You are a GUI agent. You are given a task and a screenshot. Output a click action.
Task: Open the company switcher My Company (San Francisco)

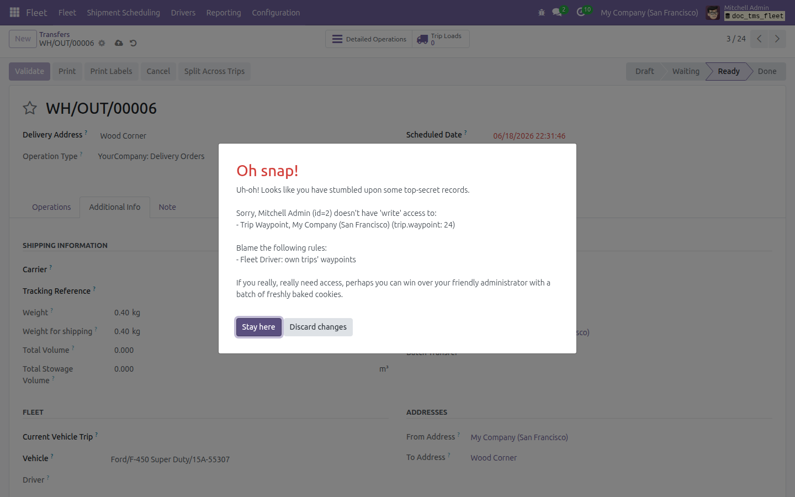649,12
